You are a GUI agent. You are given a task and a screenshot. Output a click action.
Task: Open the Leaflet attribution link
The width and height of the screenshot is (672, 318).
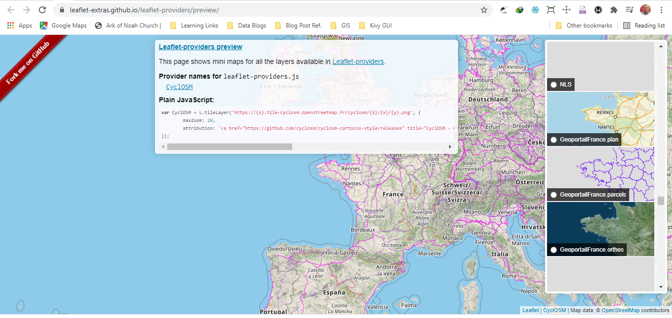530,310
